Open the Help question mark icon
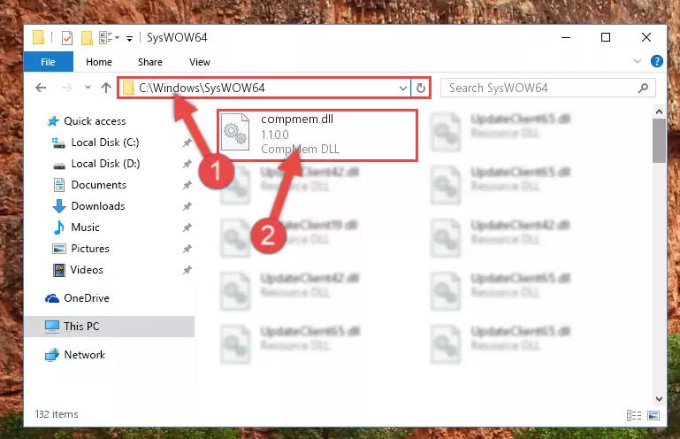The image size is (680, 439). tap(657, 61)
